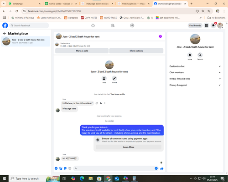Open emoji picker in message box
Viewport: 228px width, 182px height.
pos(156,168)
